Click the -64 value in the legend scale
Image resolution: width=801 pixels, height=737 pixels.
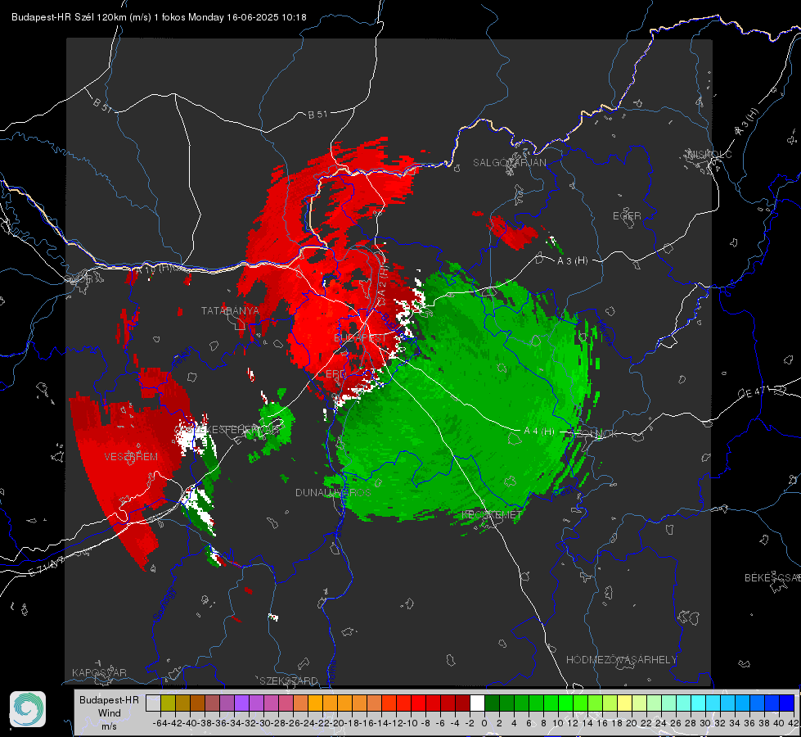pyautogui.click(x=160, y=723)
